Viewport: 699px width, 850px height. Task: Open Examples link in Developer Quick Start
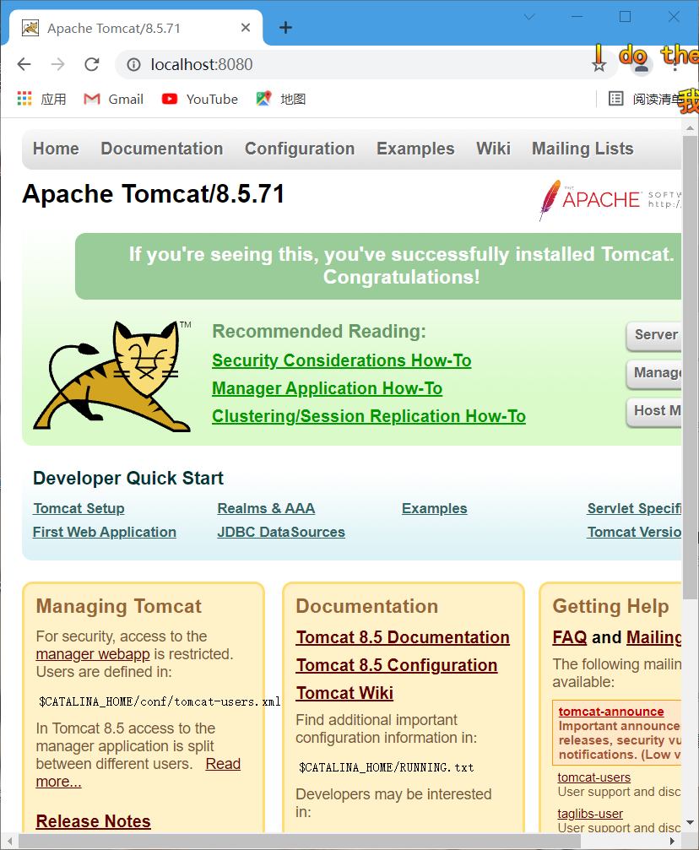click(435, 508)
